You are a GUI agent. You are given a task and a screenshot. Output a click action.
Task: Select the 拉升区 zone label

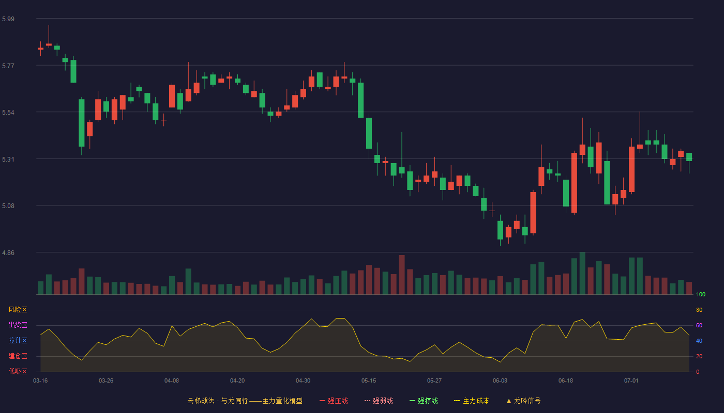coord(18,341)
